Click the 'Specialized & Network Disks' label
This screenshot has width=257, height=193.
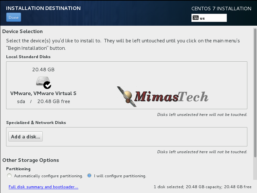tap(36, 122)
